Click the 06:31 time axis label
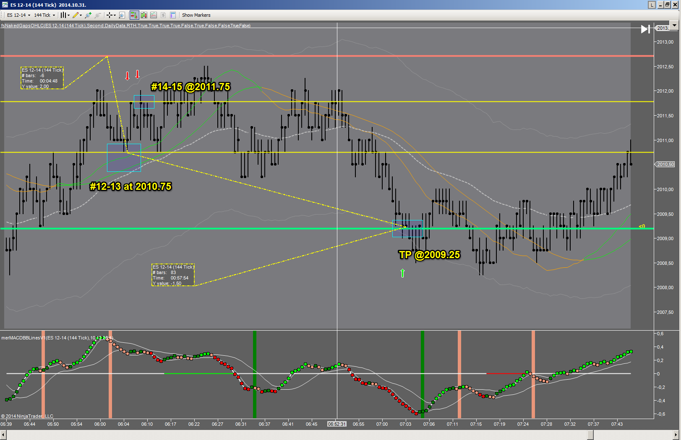 [241, 424]
